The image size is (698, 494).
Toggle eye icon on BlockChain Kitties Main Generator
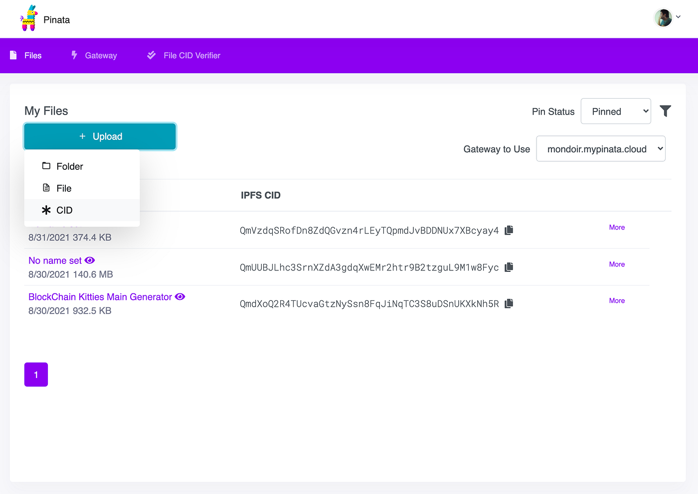180,297
